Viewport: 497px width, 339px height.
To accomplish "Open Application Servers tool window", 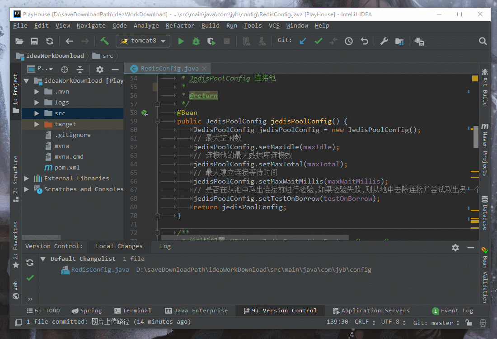I will pos(371,311).
